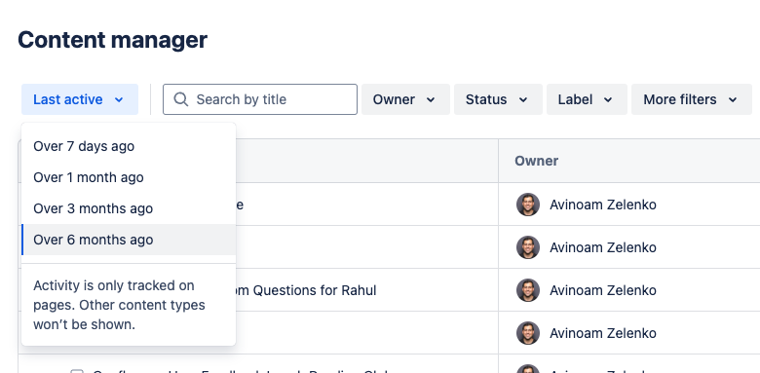This screenshot has width=760, height=373.
Task: Collapse the Last active dropdown
Action: [x=80, y=99]
